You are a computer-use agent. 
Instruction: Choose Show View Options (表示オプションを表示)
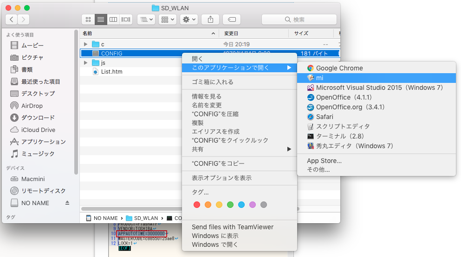coord(239,178)
